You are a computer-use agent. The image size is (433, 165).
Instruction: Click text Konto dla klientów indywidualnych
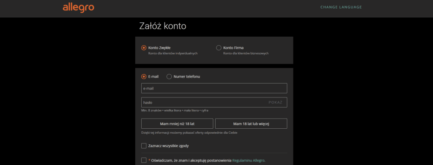point(173,54)
